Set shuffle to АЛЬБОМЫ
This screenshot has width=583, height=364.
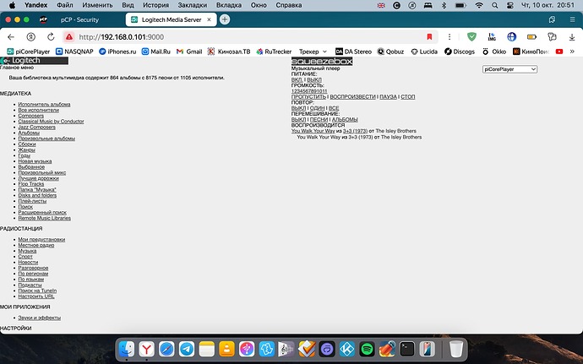(x=345, y=120)
